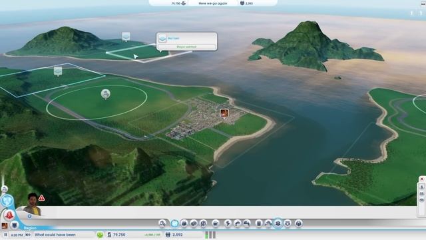Open the sewage pipe utility menu
Image resolution: width=426 pixels, height=240 pixels.
(247, 223)
